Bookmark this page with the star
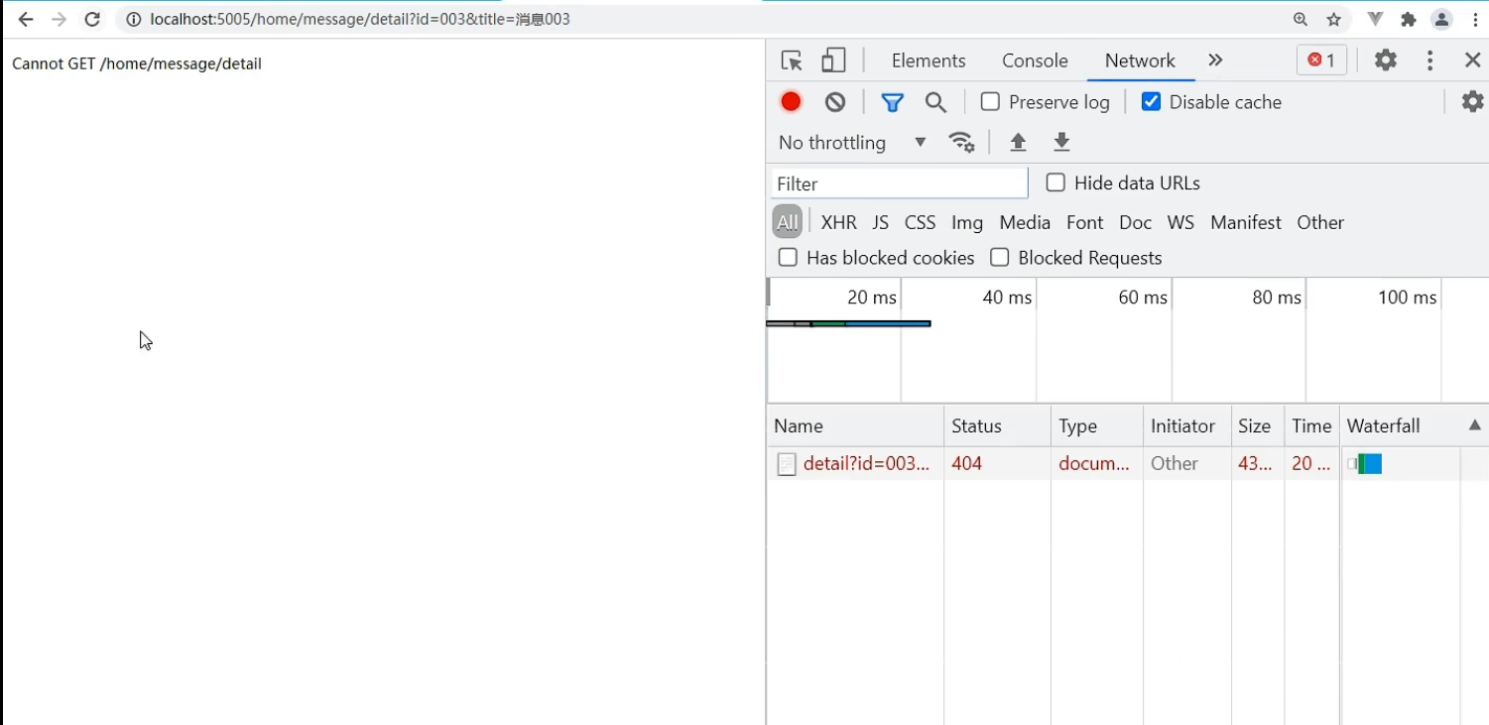 tap(1334, 19)
